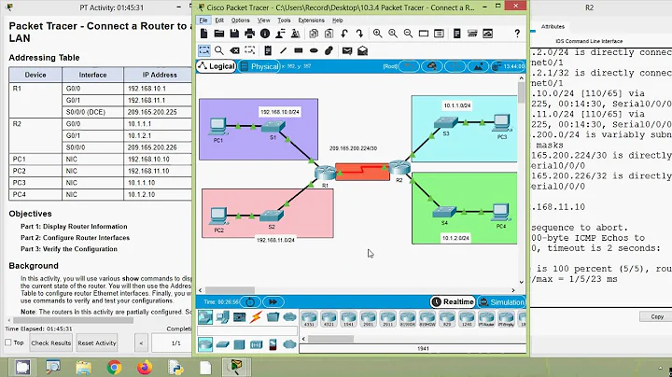Select the Connections lightning bolt category
The width and height of the screenshot is (672, 377).
pos(257,317)
